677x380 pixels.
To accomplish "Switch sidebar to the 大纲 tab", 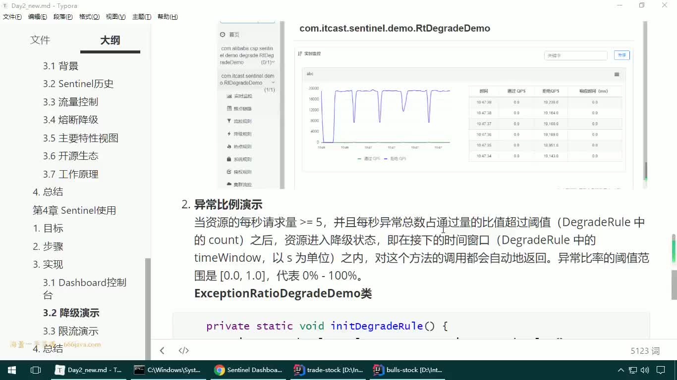I will point(110,40).
